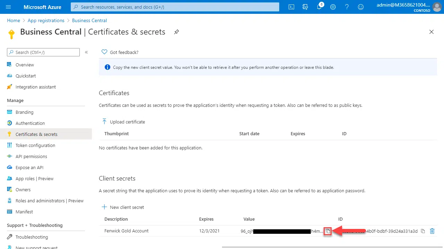The height and width of the screenshot is (249, 444).
Task: Open portal settings gear
Action: click(x=333, y=7)
